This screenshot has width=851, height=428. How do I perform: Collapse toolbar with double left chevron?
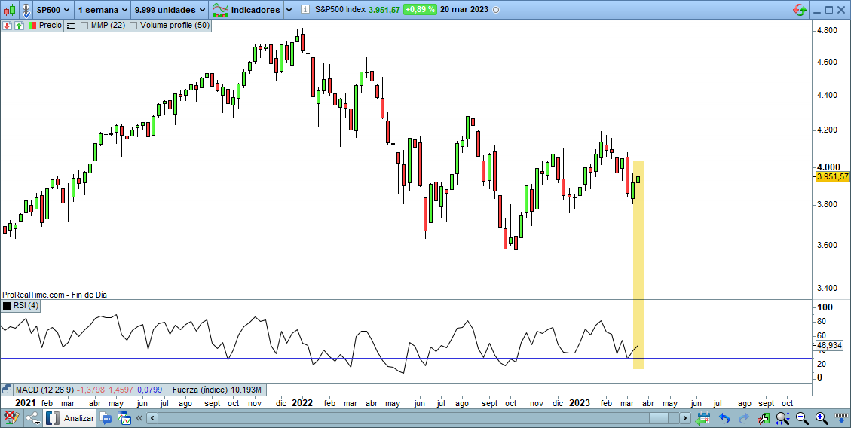pos(139,418)
